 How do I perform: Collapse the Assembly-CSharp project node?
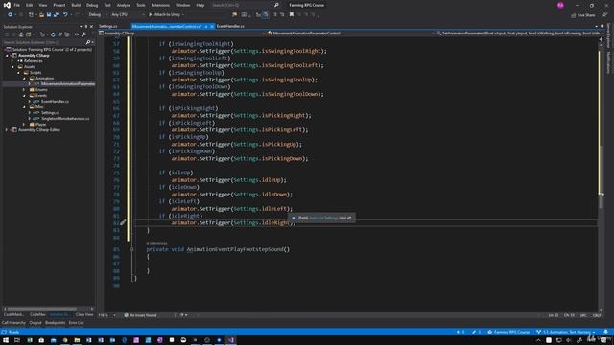7,56
